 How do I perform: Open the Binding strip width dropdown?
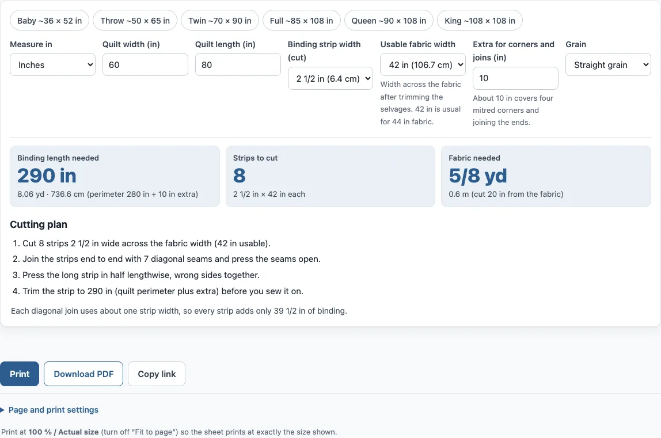click(x=330, y=78)
